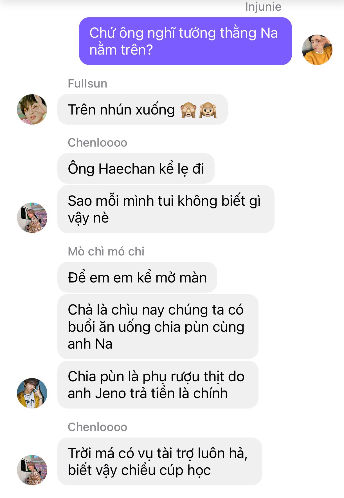The height and width of the screenshot is (498, 344).
Task: Tap Chenloooo's avatar beside 'Sao mỗi mình' message
Action: 32,218
